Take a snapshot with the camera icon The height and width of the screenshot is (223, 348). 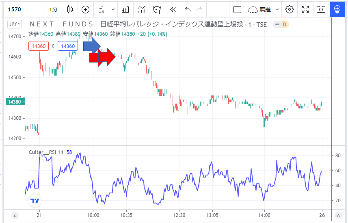click(x=321, y=9)
